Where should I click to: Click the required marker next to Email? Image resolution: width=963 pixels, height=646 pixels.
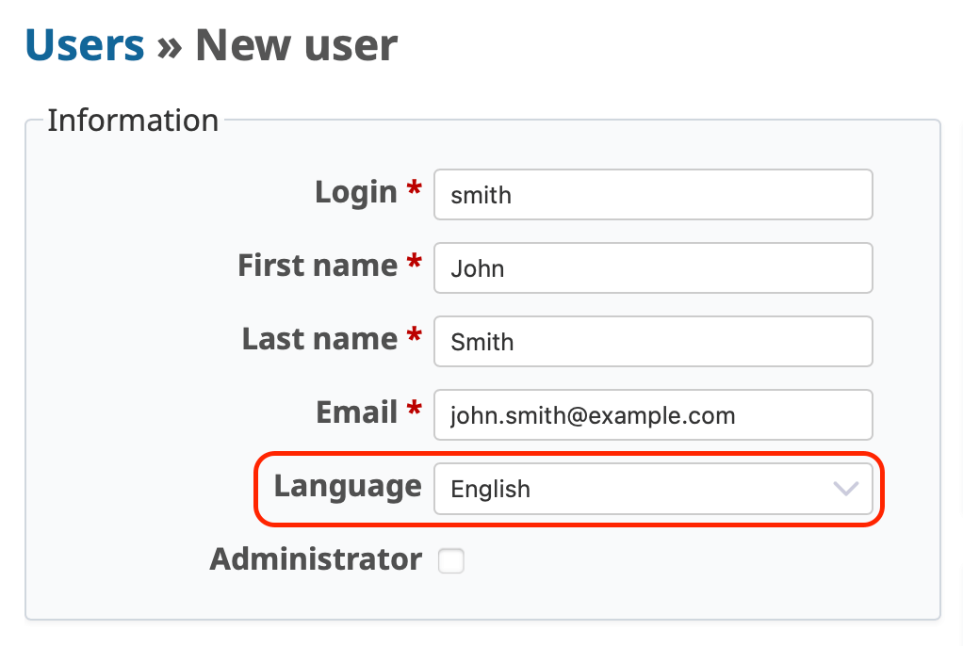(x=415, y=410)
